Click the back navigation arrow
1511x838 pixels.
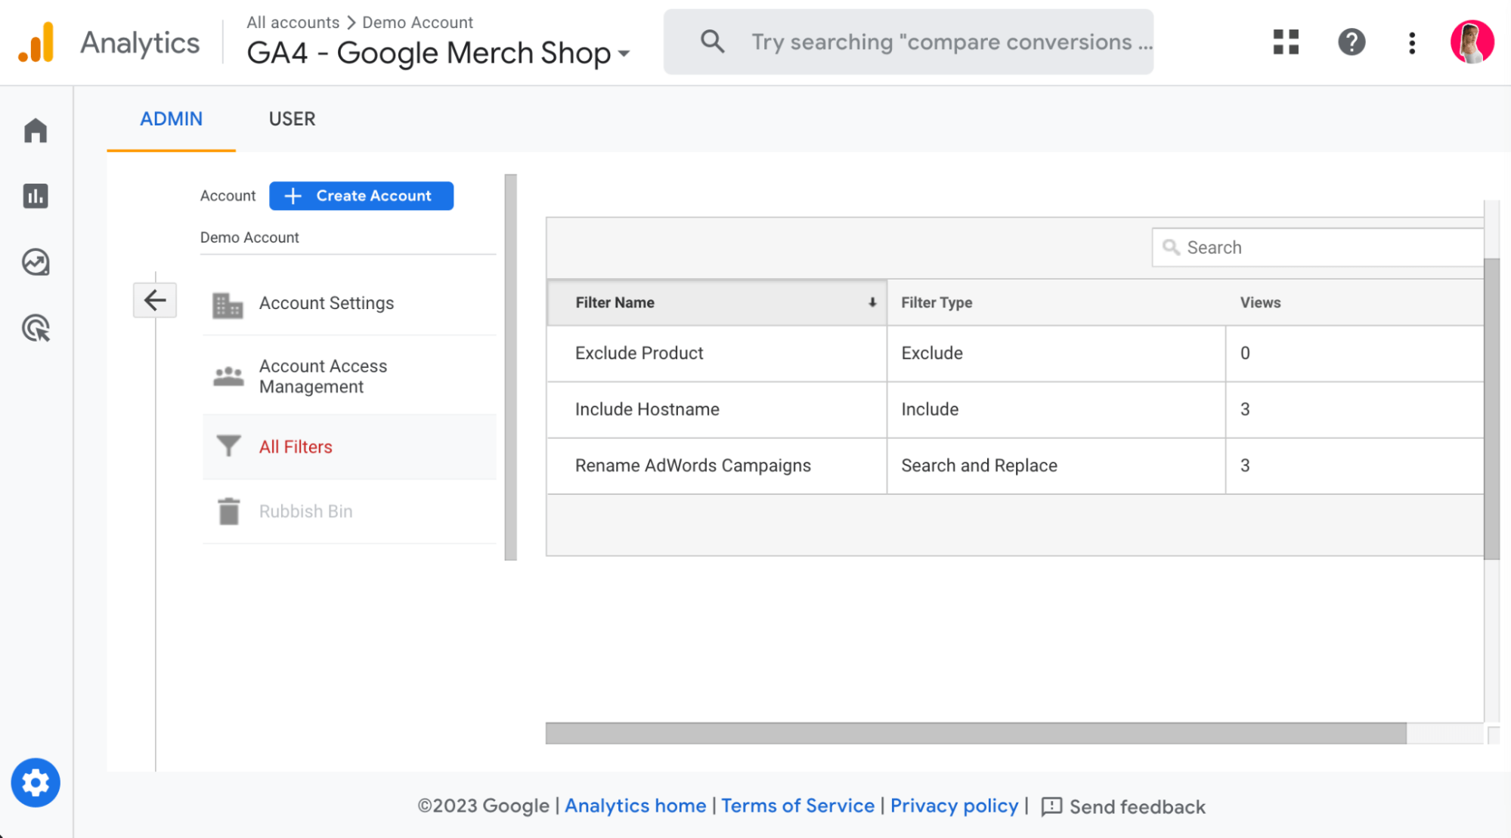tap(156, 300)
